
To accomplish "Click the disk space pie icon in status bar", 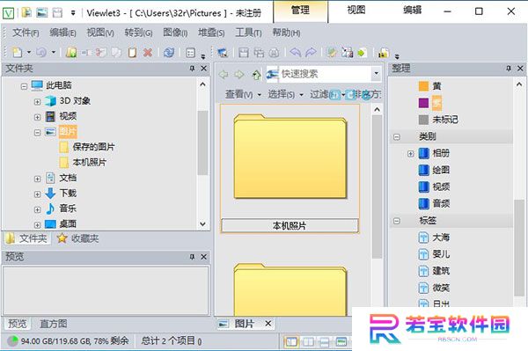I will coord(13,341).
